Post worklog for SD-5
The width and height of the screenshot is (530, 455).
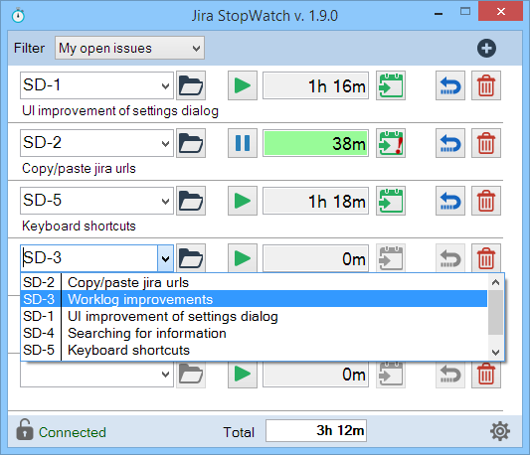(391, 201)
